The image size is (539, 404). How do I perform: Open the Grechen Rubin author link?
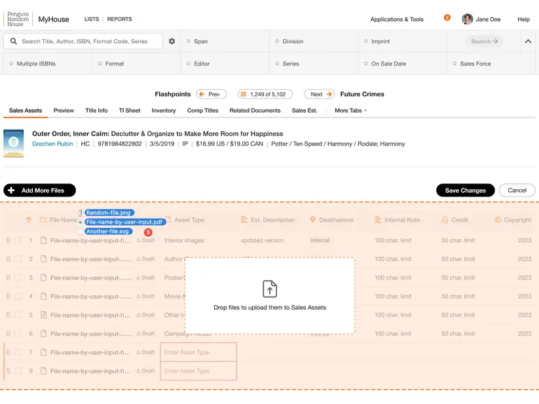(x=52, y=144)
